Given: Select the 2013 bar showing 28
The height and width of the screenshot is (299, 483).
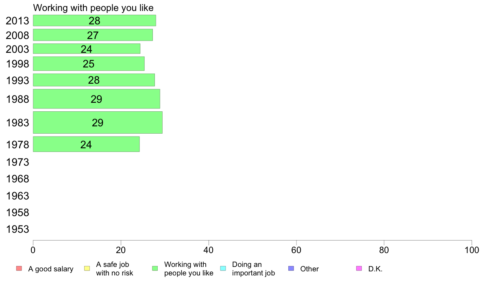Looking at the screenshot, I should pyautogui.click(x=94, y=21).
